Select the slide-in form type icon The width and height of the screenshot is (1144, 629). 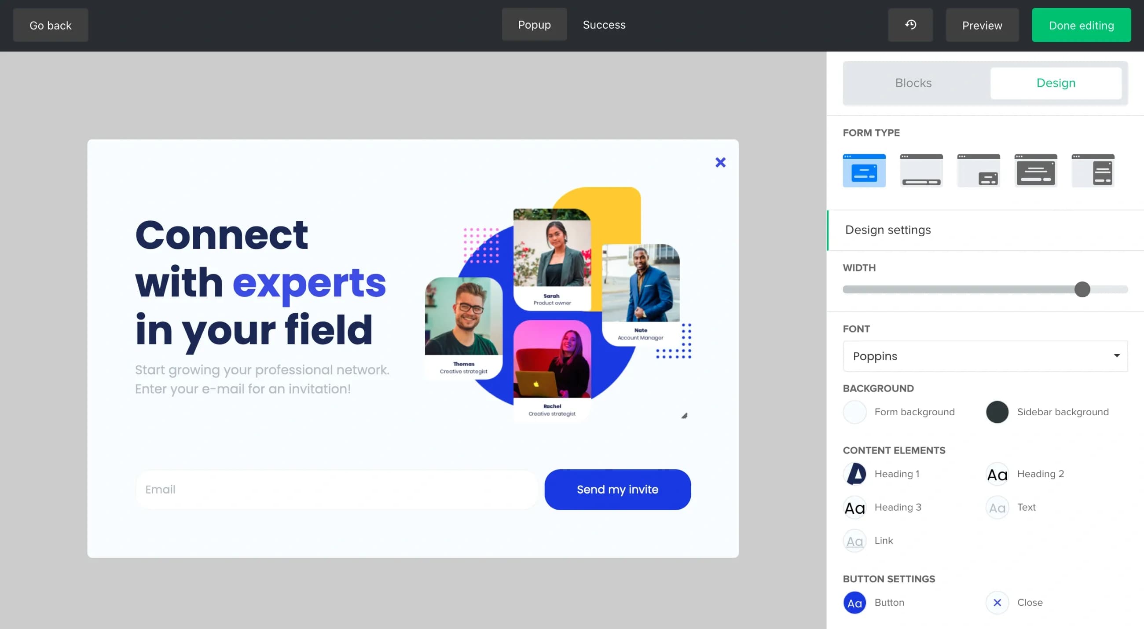point(979,170)
